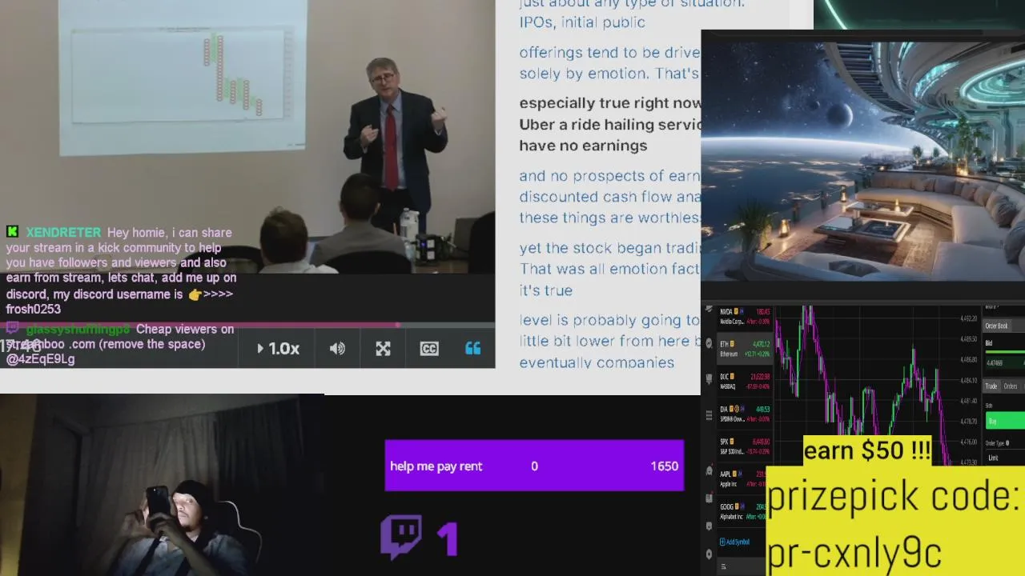Click the transcript line 'eventually companies'
1025x576 pixels.
(597, 363)
